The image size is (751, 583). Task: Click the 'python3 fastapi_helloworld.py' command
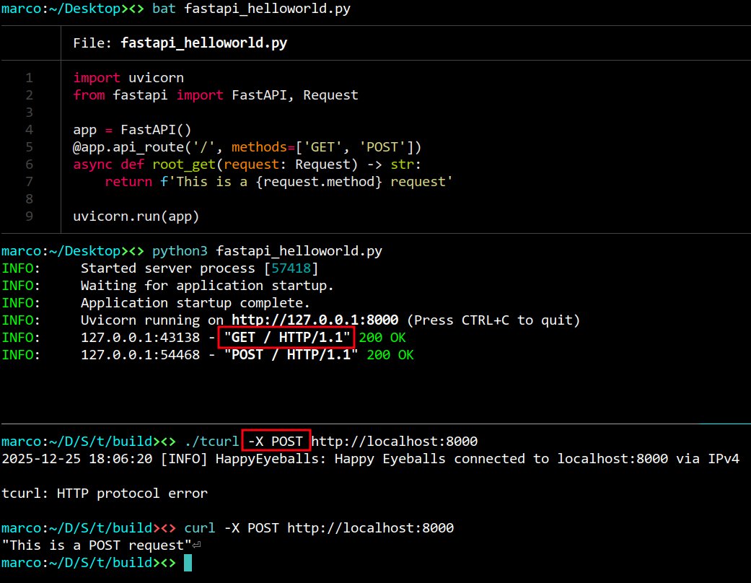267,251
